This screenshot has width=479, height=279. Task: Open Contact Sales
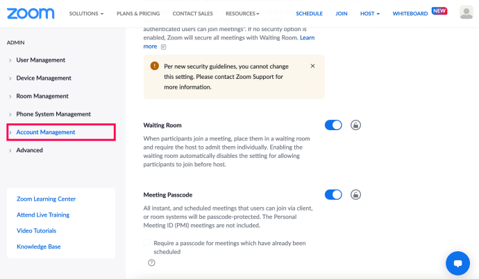[x=192, y=14]
